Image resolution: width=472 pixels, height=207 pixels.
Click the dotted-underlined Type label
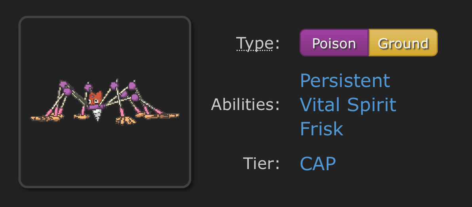255,43
